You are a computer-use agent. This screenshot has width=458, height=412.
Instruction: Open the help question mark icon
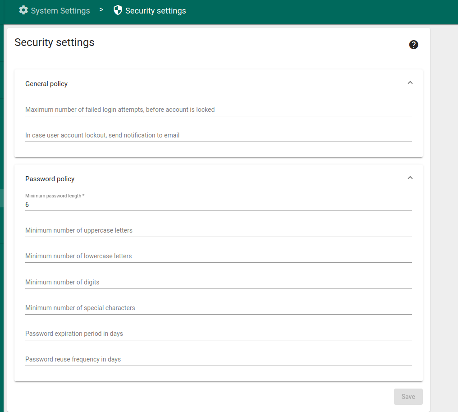tap(413, 45)
